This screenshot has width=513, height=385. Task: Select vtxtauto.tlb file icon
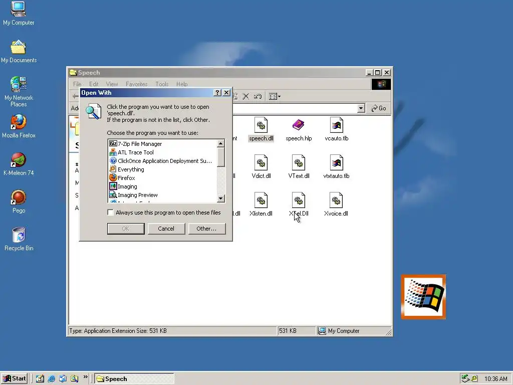coord(336,166)
